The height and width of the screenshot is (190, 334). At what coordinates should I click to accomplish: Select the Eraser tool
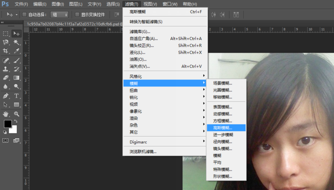tap(6, 78)
